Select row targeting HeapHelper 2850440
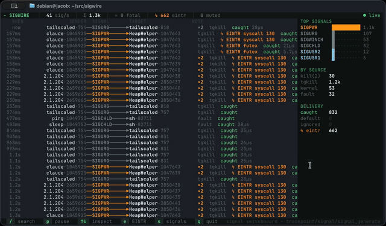This screenshot has height=226, width=386. [x=149, y=88]
